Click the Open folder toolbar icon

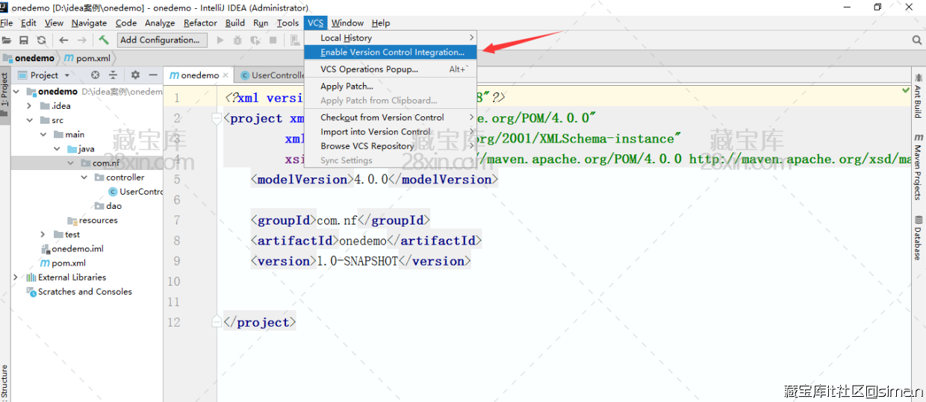[x=7, y=40]
